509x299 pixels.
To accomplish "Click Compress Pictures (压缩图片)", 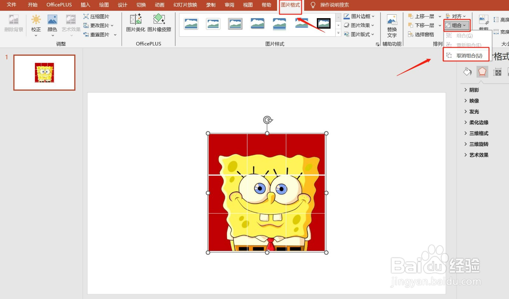I will click(96, 17).
